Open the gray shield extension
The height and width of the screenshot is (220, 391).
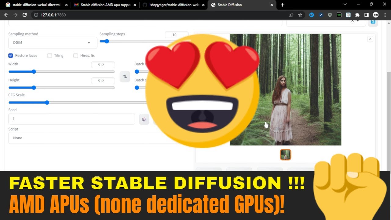pyautogui.click(x=330, y=15)
